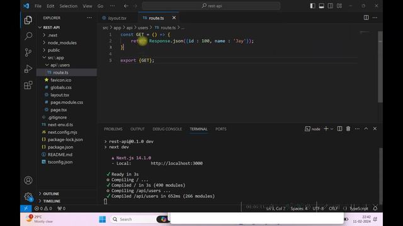Open Source Control view

tap(28, 52)
